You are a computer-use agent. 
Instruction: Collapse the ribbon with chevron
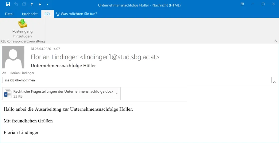[276, 41]
